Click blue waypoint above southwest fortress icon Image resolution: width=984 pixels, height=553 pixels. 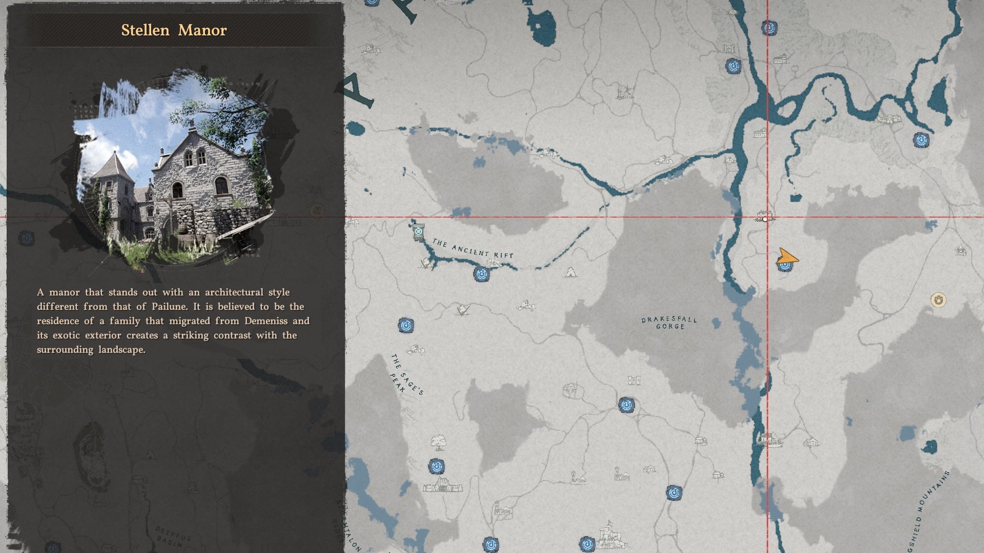[437, 466]
